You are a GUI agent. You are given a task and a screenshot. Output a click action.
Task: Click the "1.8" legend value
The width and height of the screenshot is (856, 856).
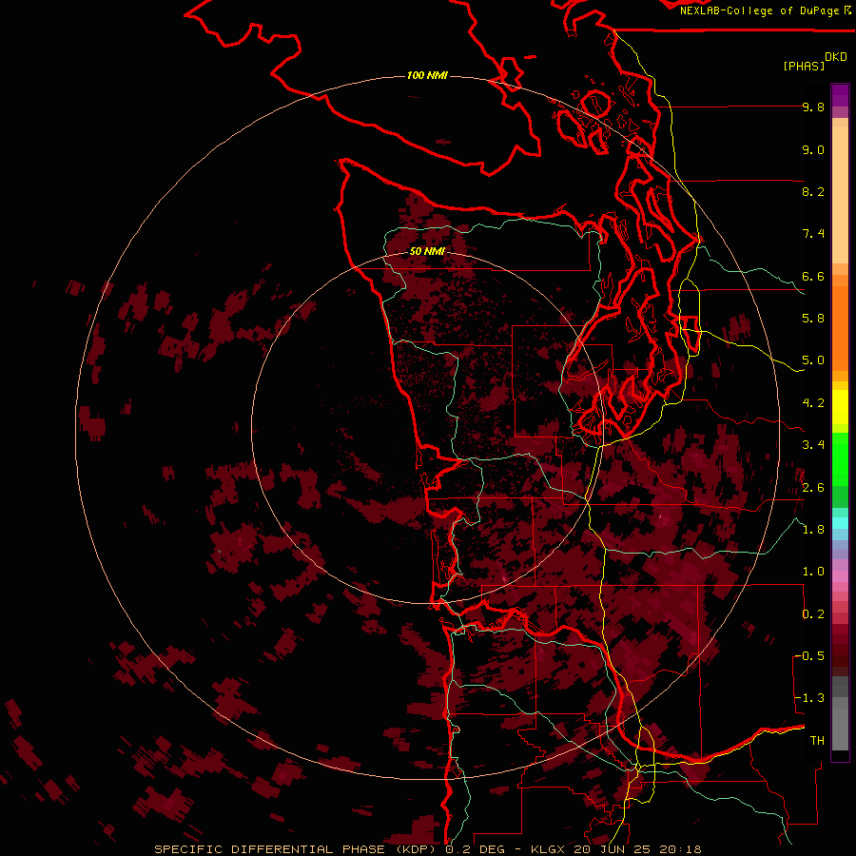tap(813, 530)
